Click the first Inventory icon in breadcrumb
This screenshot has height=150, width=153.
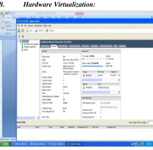pos(36,31)
